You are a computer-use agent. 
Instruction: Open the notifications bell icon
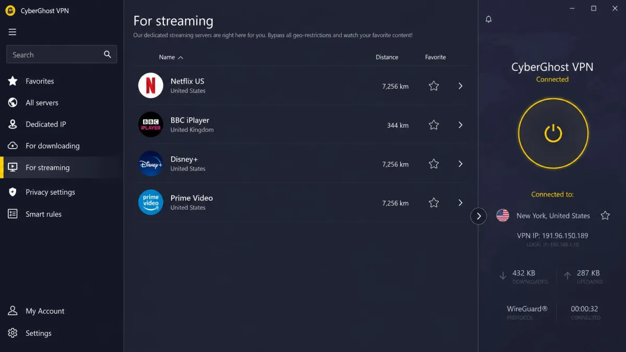[489, 19]
